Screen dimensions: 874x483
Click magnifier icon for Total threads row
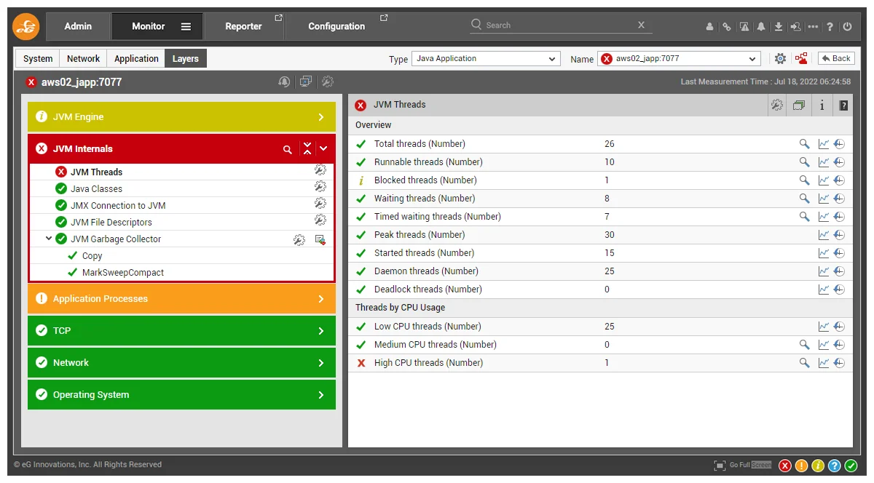804,144
